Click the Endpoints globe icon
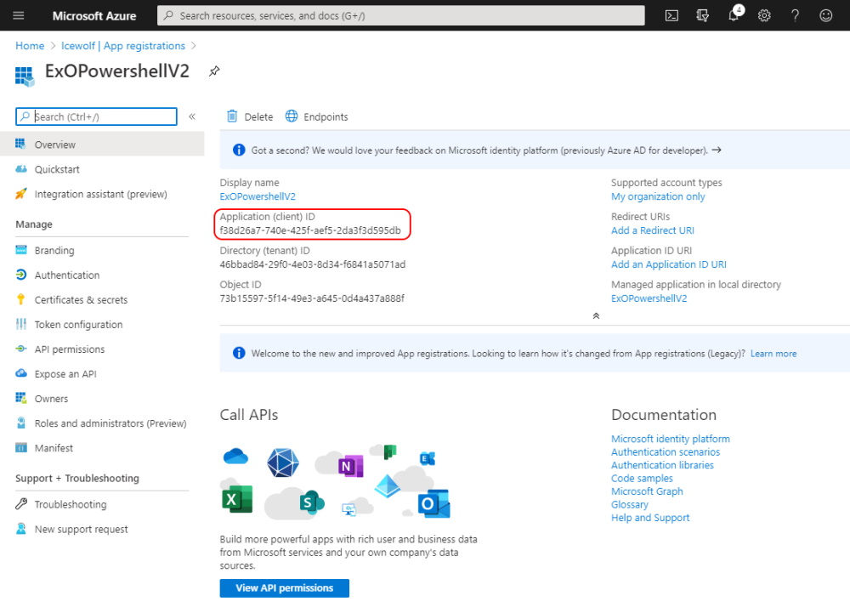850x613 pixels. [x=292, y=116]
